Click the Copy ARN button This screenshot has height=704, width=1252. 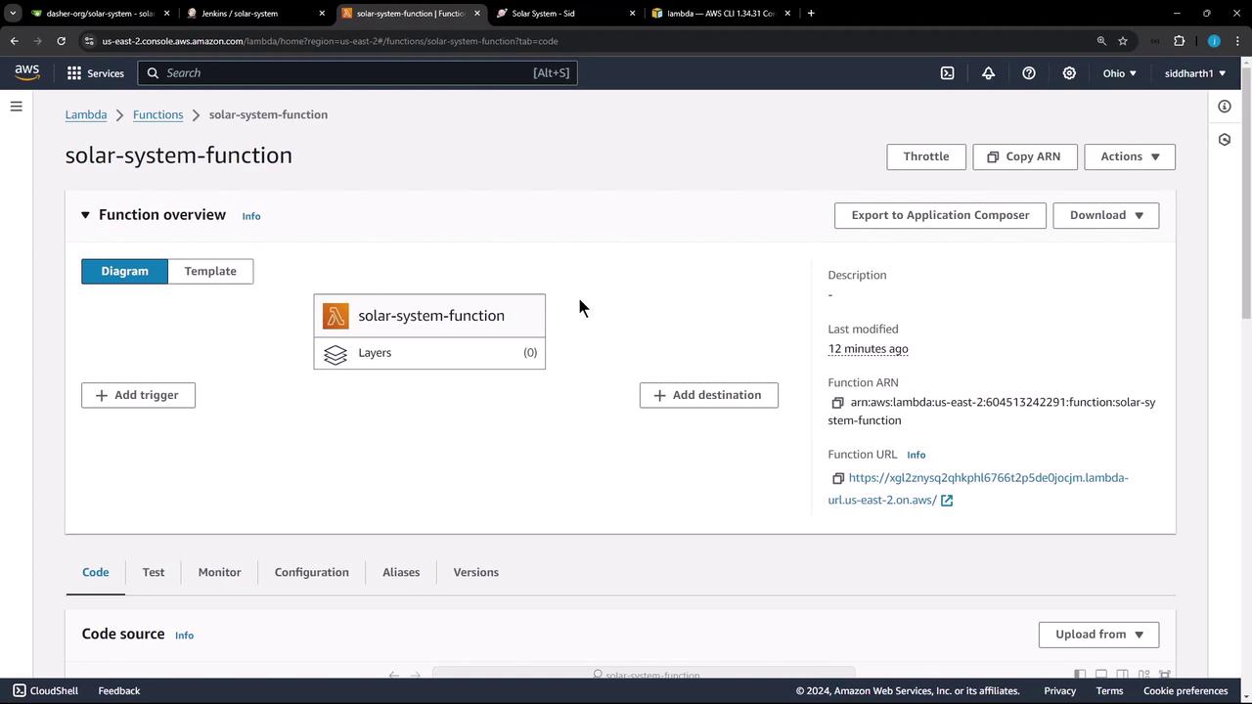point(1025,156)
